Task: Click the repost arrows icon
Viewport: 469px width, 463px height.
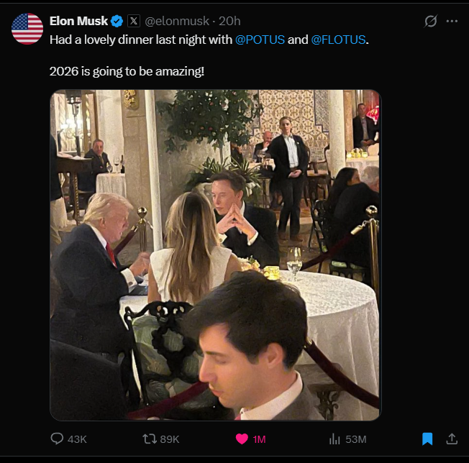Action: tap(149, 439)
